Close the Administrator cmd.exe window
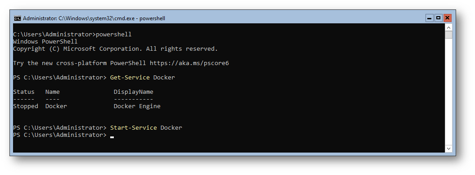This screenshot has height=175, width=475. (x=448, y=18)
